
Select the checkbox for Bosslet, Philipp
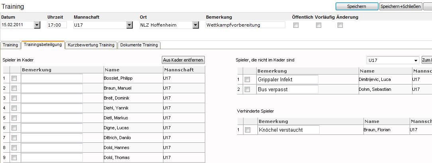tap(14, 79)
